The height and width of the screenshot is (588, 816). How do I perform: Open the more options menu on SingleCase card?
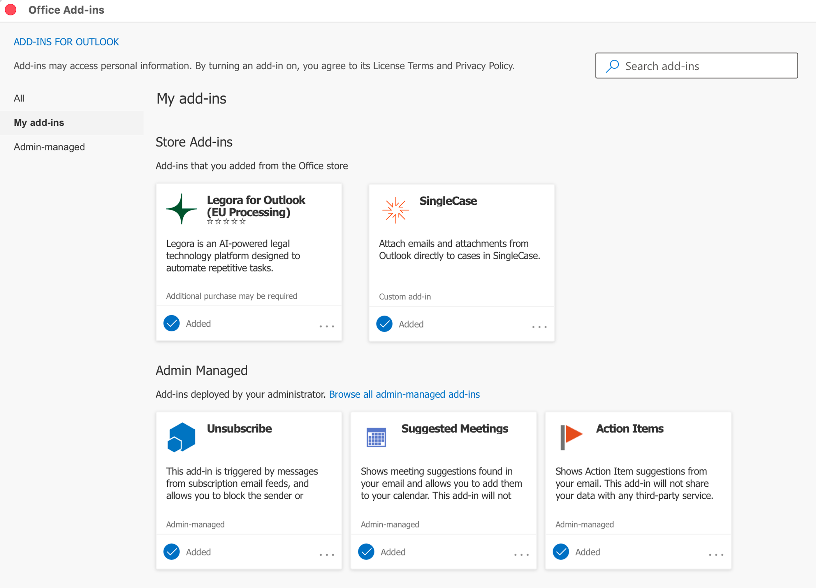pyautogui.click(x=539, y=327)
